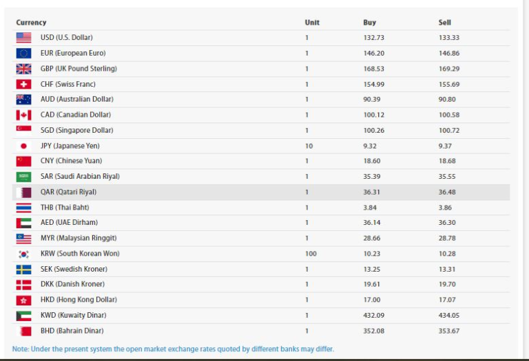The width and height of the screenshot is (529, 361).
Task: Select the QAR (Qatari Riyal) row label
Action: pyautogui.click(x=68, y=192)
